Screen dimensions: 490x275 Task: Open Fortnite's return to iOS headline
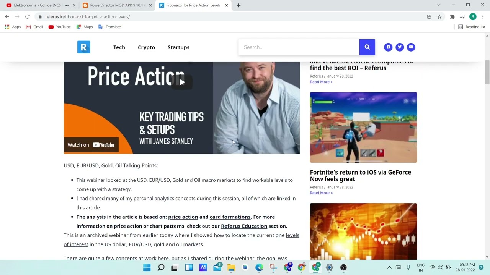coord(360,175)
